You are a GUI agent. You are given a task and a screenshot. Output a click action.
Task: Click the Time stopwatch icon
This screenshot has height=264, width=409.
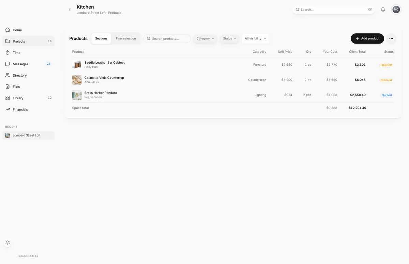7,53
